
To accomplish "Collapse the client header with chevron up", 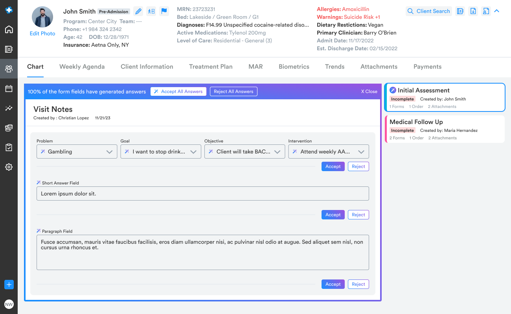I will tap(496, 11).
